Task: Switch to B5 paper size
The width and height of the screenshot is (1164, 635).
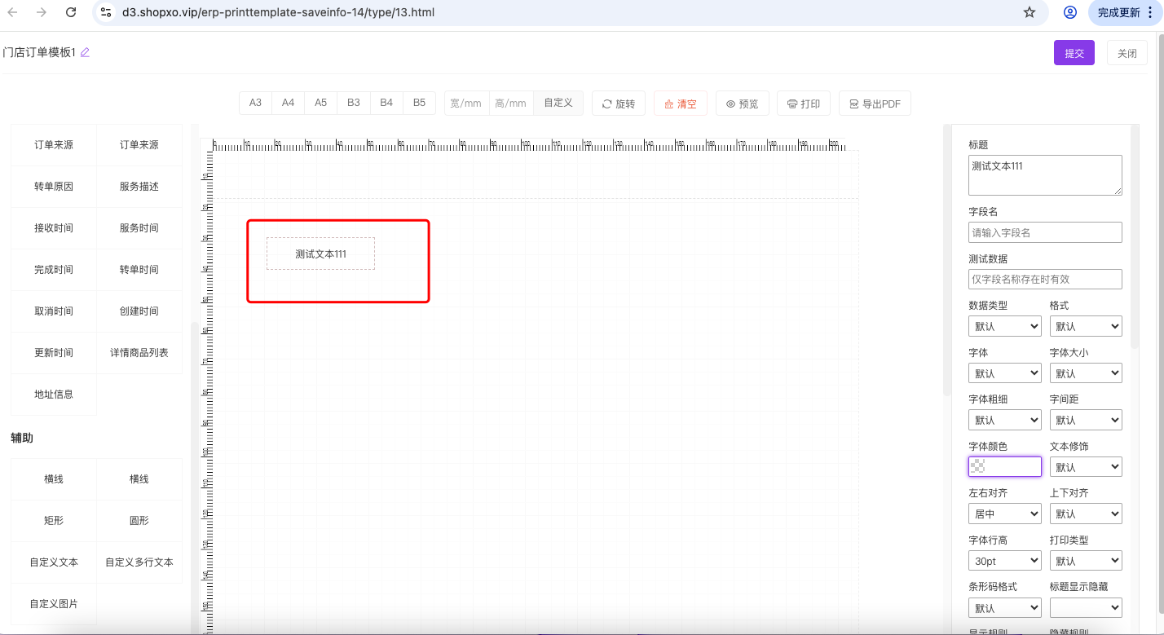Action: point(419,103)
